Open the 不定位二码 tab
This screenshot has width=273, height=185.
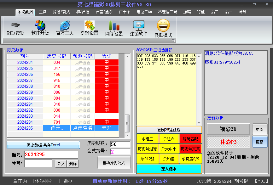coord(167,12)
